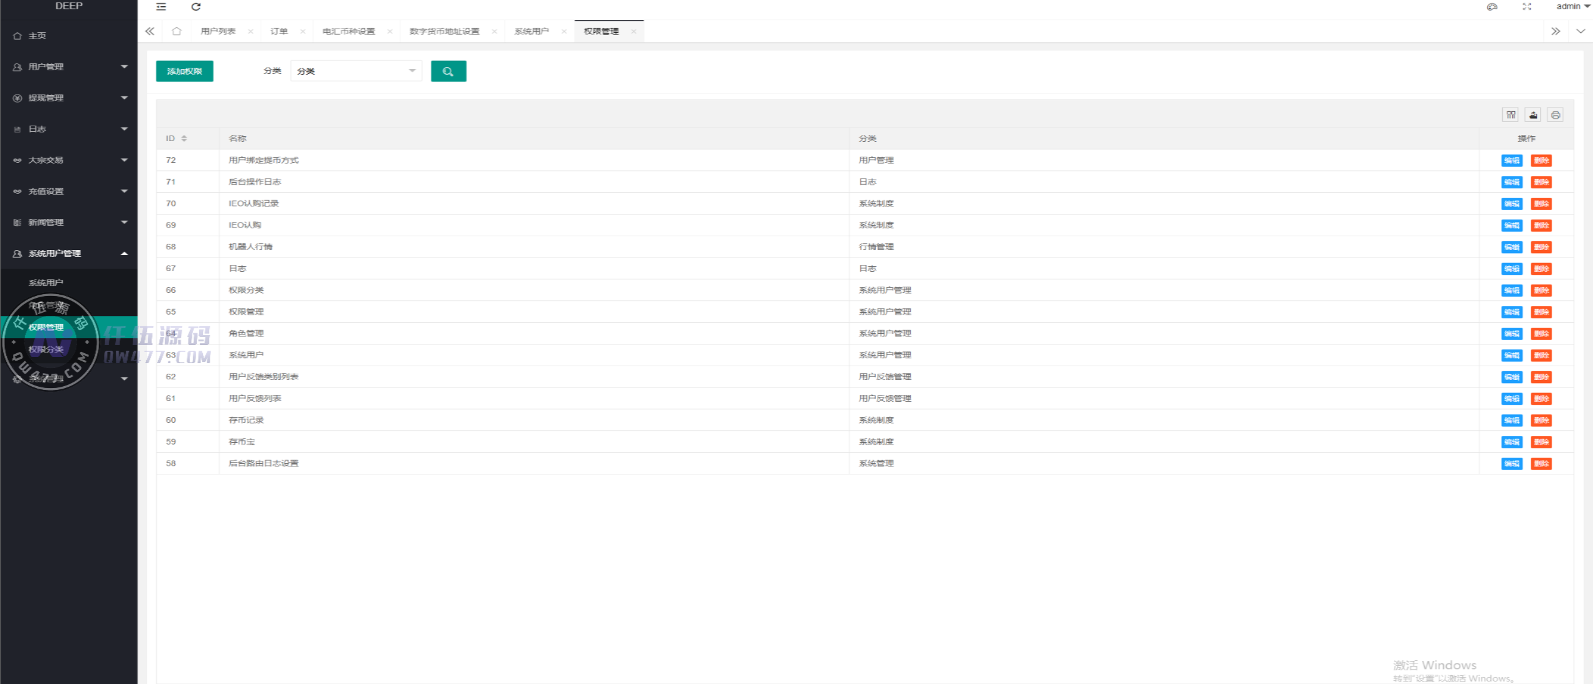Viewport: 1593px width, 684px height.
Task: Open the 分类 dropdown filter
Action: [x=356, y=72]
